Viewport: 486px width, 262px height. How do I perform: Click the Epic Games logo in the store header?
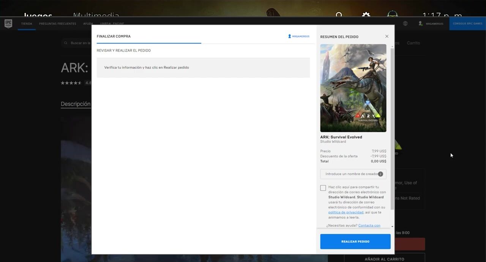[8, 24]
